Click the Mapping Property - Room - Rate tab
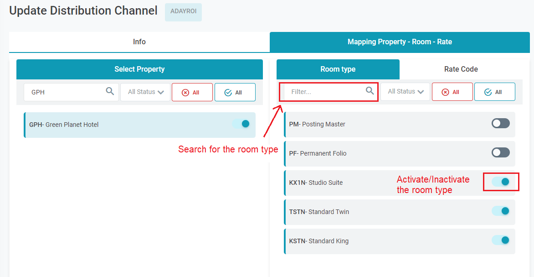 (x=399, y=42)
